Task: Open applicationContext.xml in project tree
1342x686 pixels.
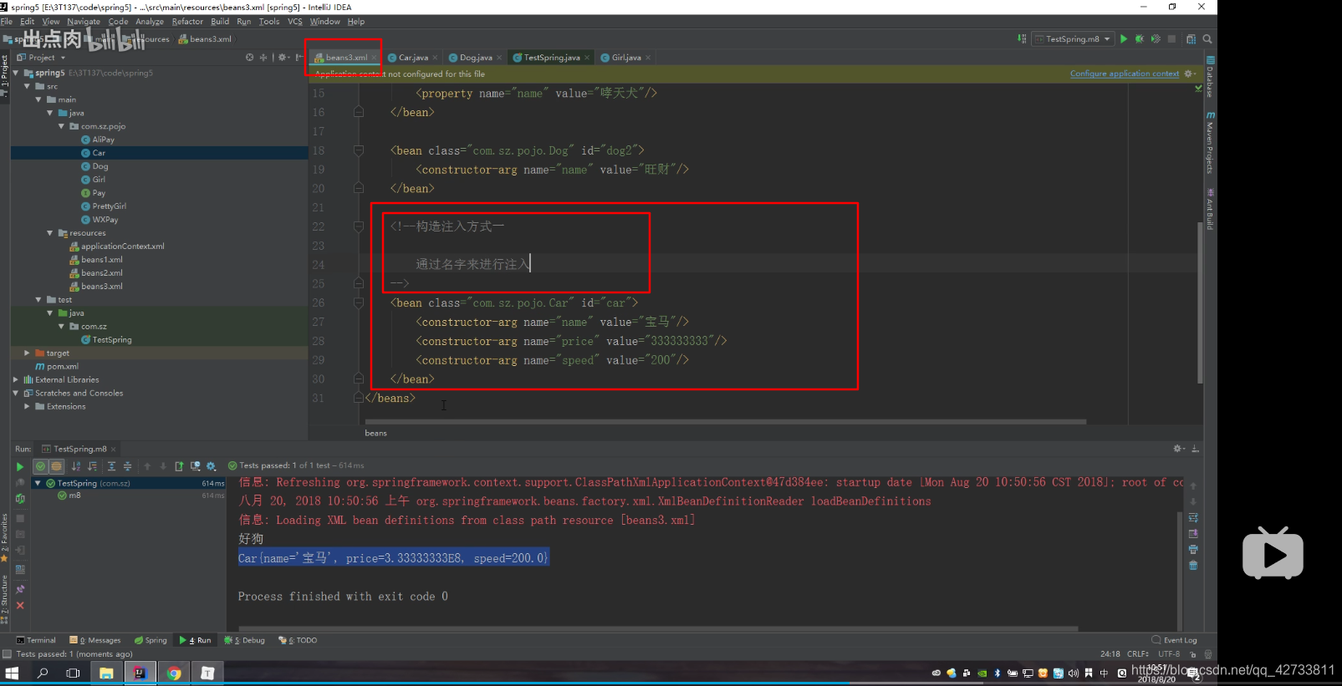Action: 116,246
